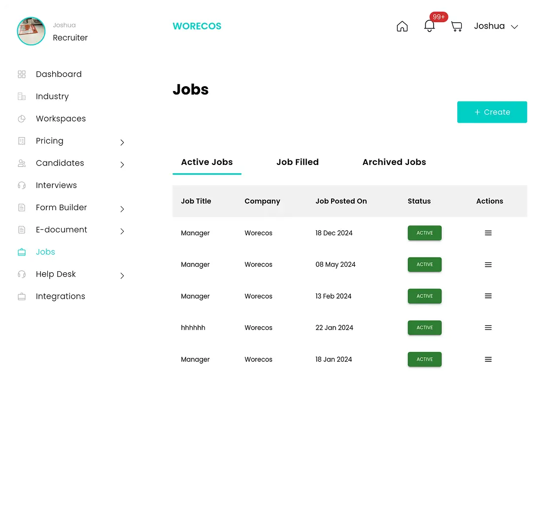The image size is (542, 508).
Task: Click the Dashboard grid icon in sidebar
Action: [x=22, y=74]
